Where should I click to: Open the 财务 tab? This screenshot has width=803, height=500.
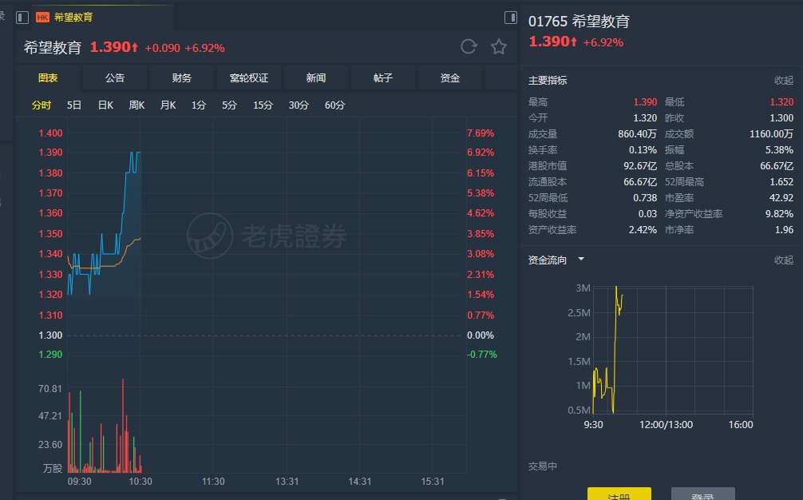[182, 77]
